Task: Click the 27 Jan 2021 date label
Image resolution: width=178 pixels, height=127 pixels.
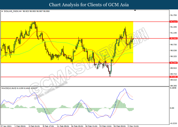Action: coord(6,126)
